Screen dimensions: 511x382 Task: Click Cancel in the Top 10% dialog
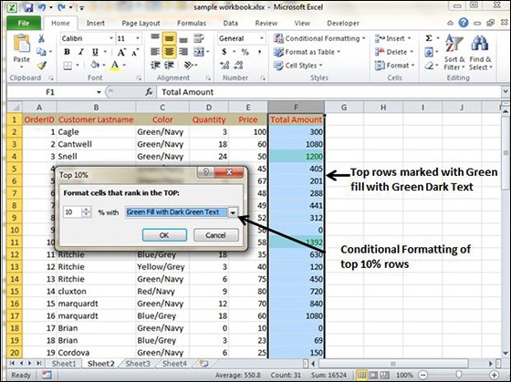(215, 235)
